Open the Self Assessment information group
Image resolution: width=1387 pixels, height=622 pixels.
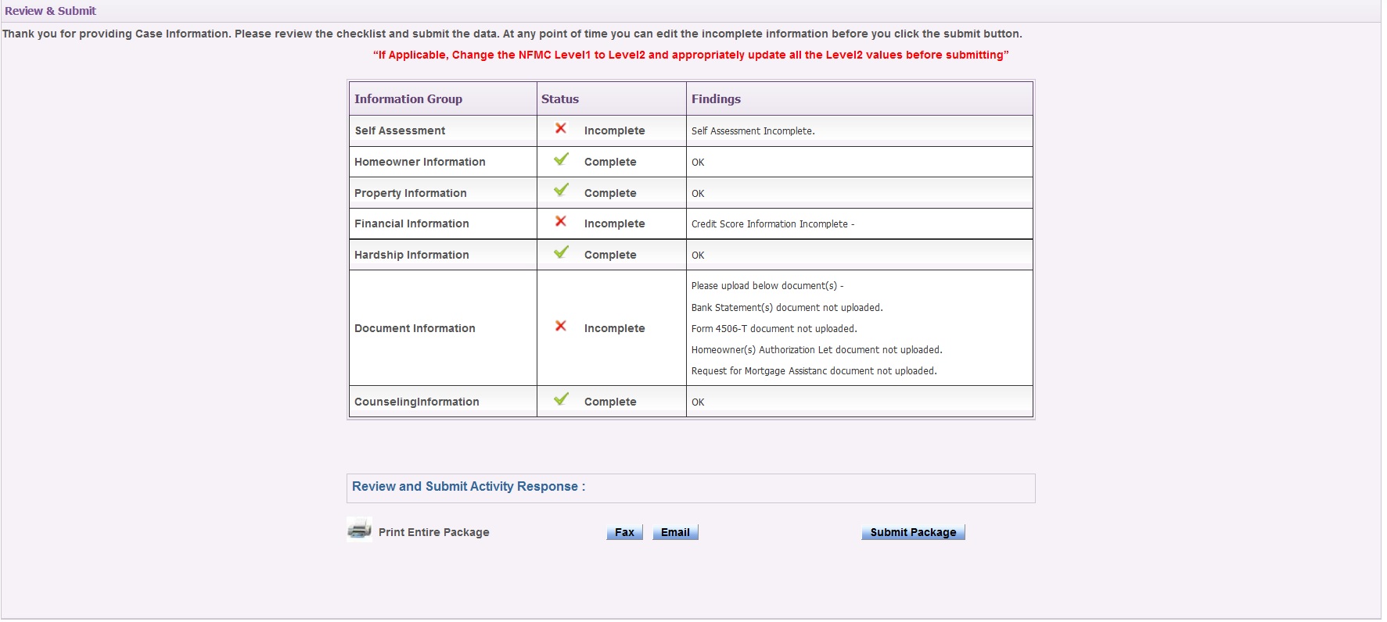(400, 130)
